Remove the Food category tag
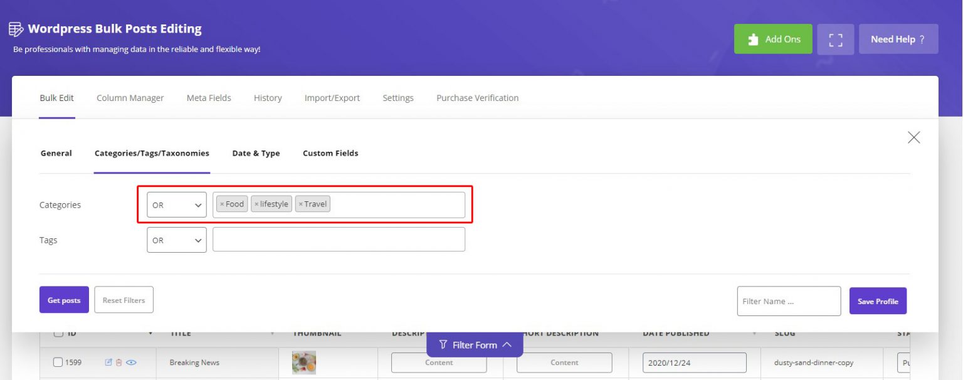 coord(222,204)
